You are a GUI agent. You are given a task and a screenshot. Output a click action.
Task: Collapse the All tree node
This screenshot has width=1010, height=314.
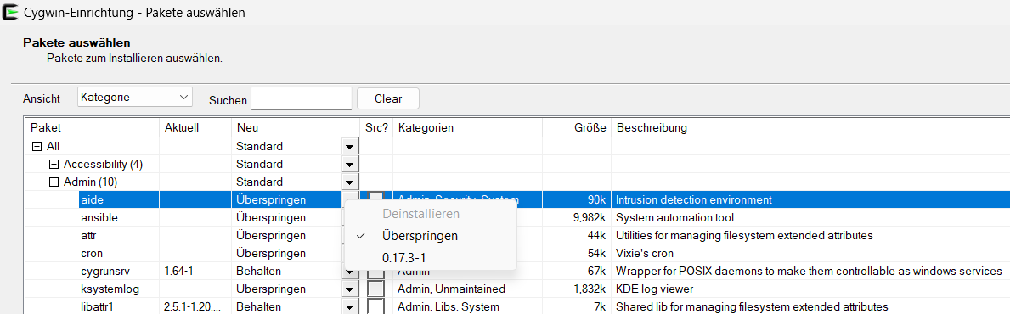coord(37,147)
